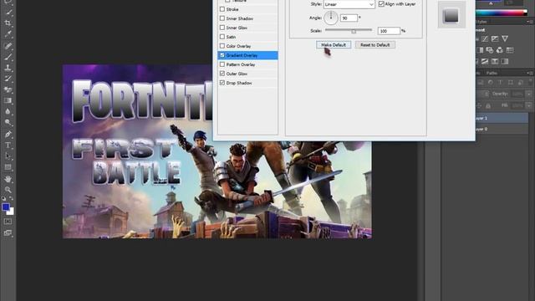The width and height of the screenshot is (535, 301).
Task: Select the Clone Stamp tool
Action: (x=8, y=68)
